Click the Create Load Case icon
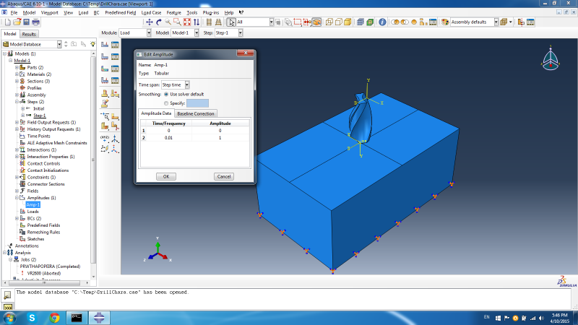578x325 pixels. pos(105,80)
